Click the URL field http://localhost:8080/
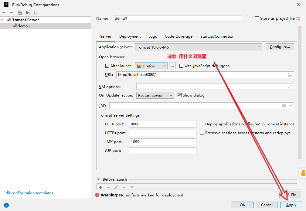 point(205,75)
